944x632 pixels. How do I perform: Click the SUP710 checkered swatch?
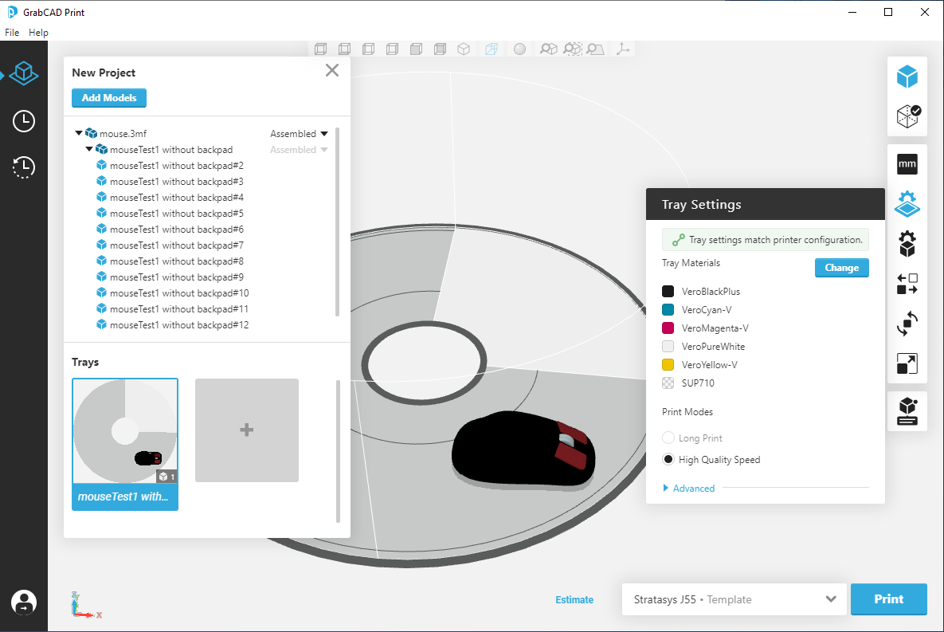(668, 383)
